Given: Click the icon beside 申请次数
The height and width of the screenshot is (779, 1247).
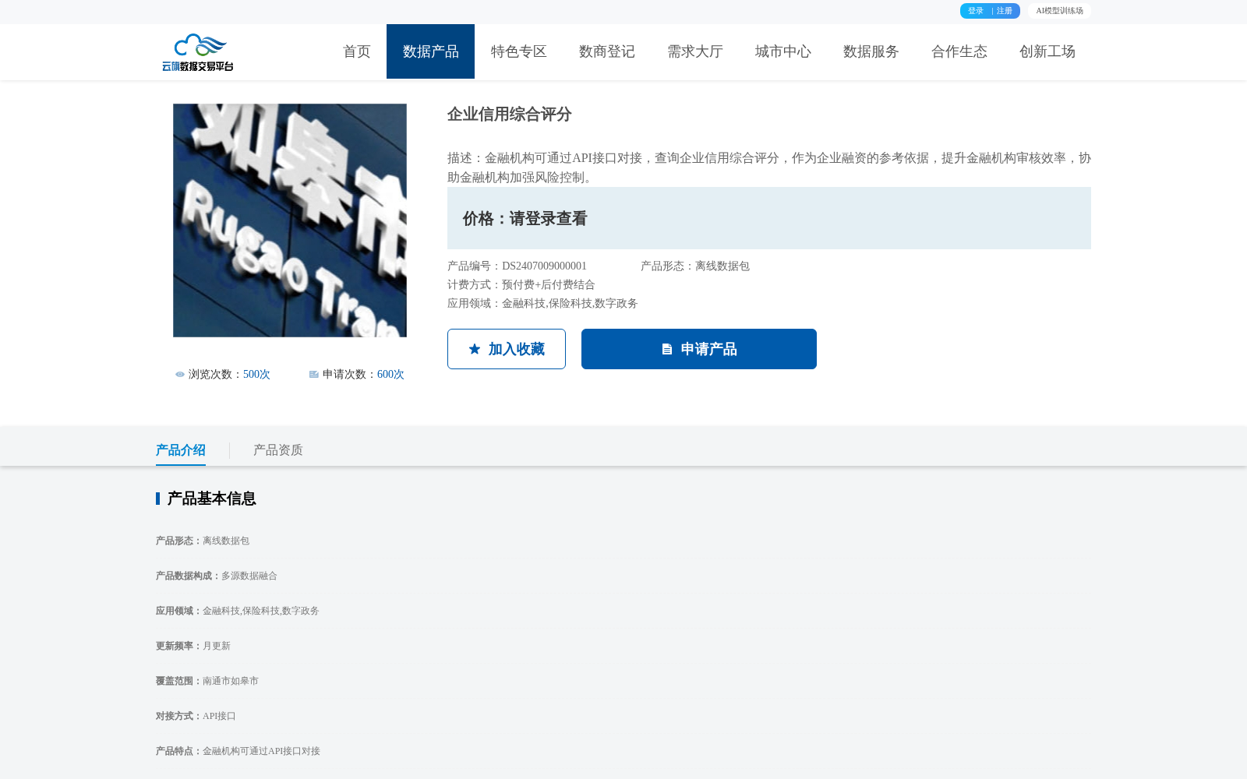Looking at the screenshot, I should [x=314, y=375].
